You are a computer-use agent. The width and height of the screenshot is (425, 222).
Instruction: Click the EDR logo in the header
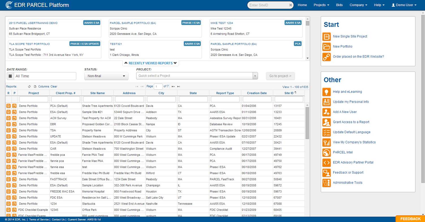(9, 5)
